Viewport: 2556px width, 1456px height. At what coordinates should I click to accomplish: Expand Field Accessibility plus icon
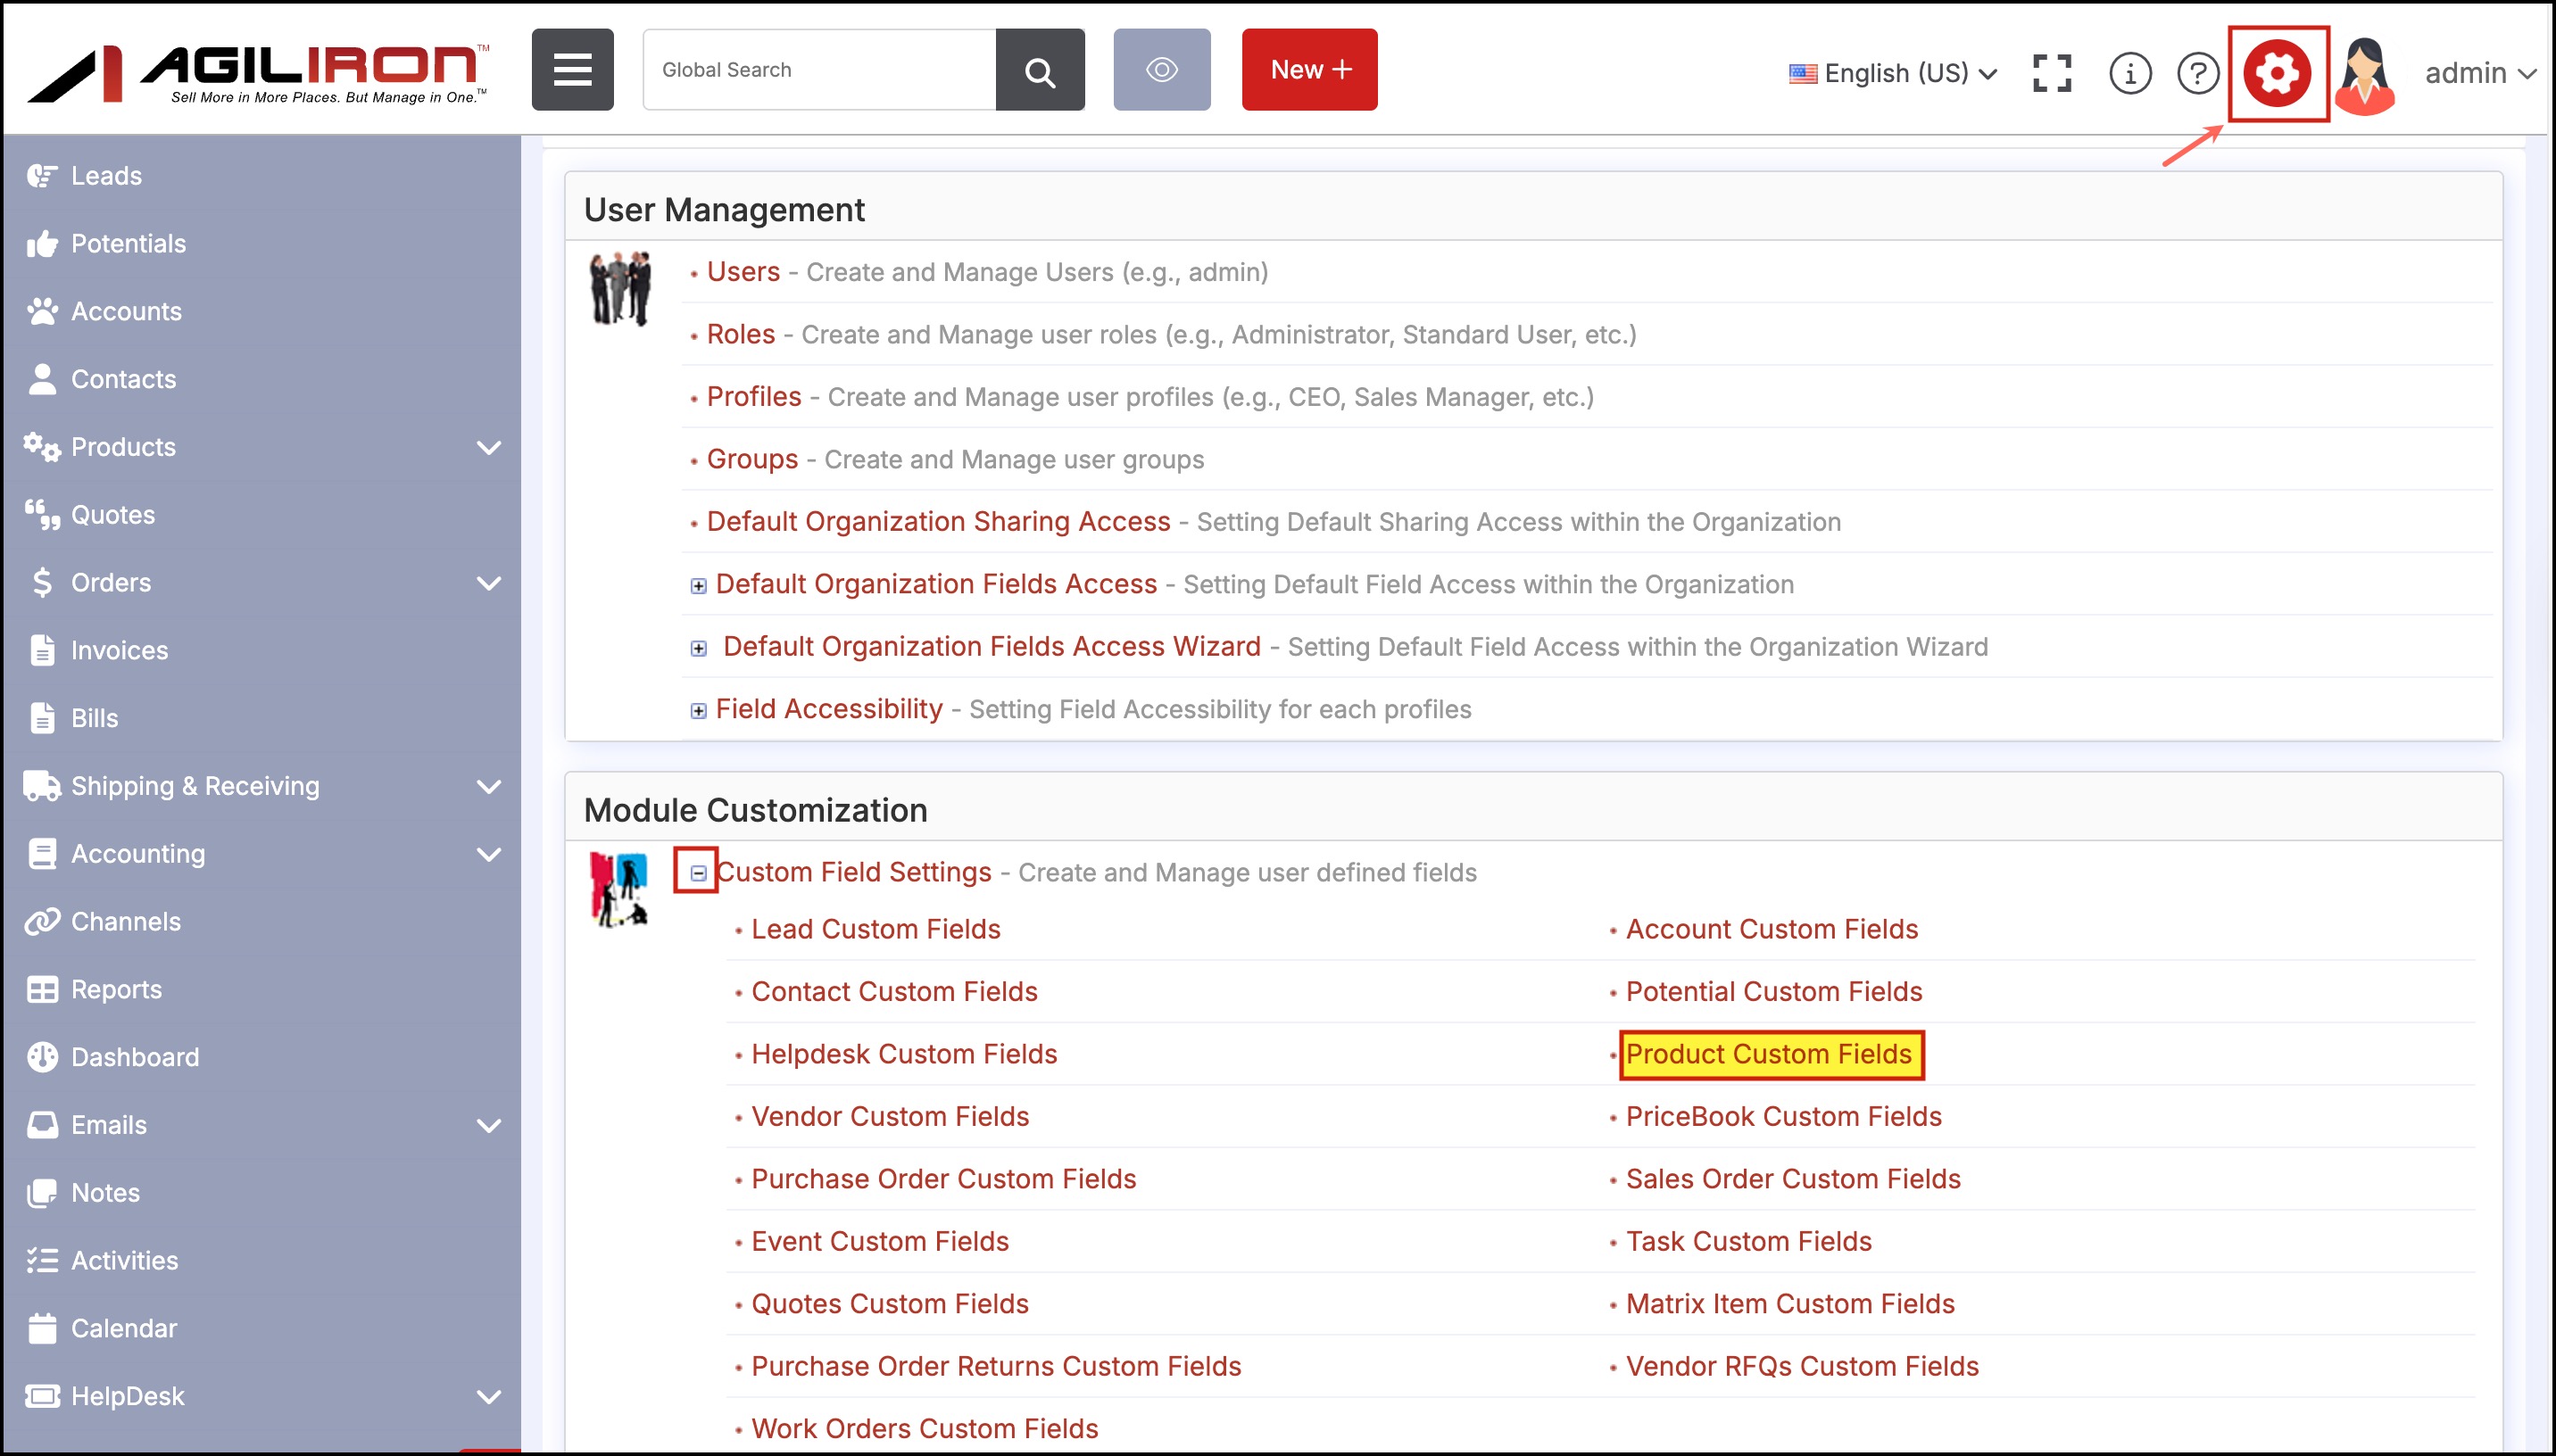click(x=699, y=711)
